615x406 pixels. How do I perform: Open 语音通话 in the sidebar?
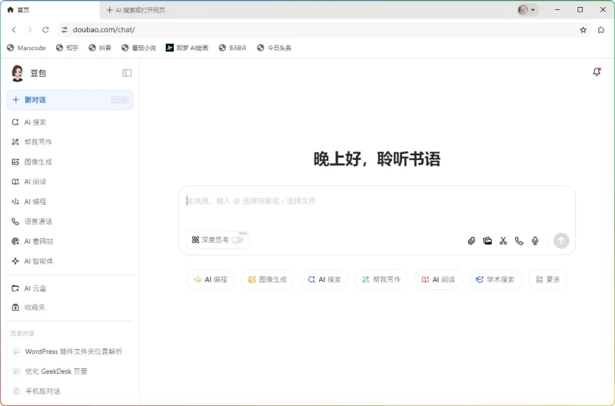pyautogui.click(x=69, y=221)
